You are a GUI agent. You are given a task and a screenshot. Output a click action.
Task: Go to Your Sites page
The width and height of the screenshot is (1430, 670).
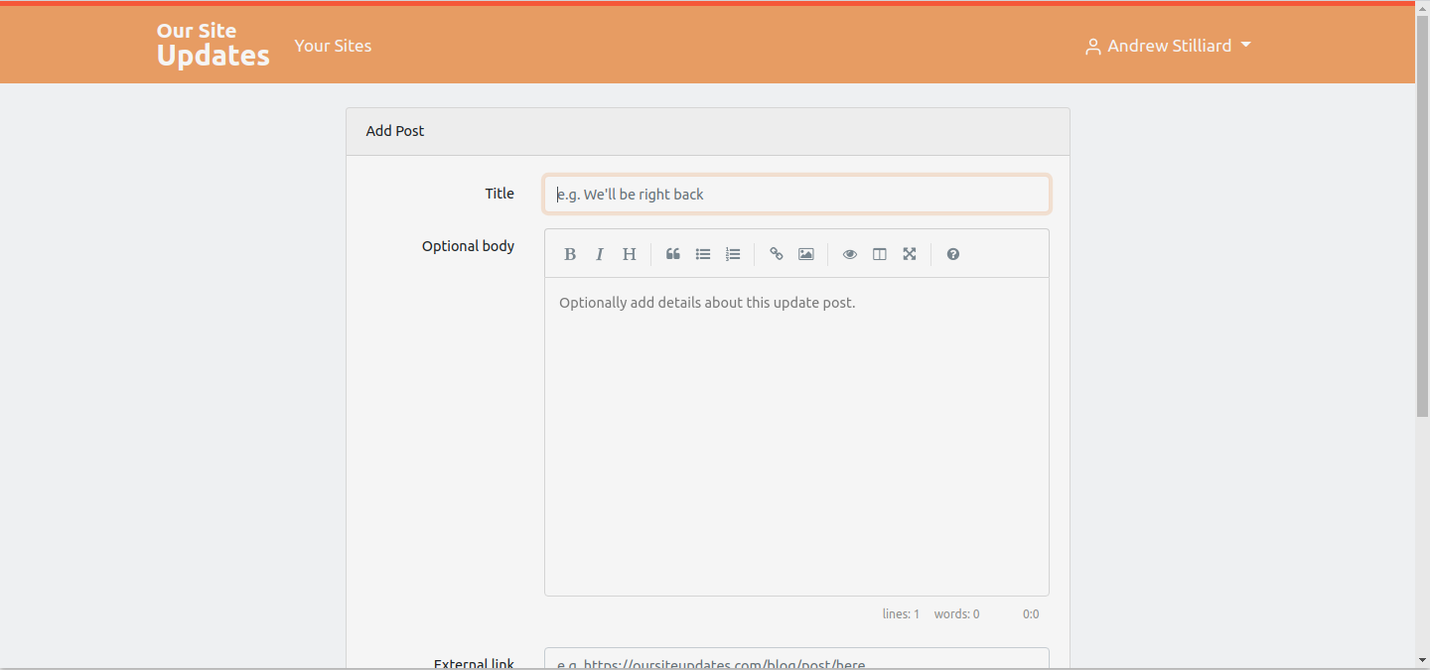333,46
